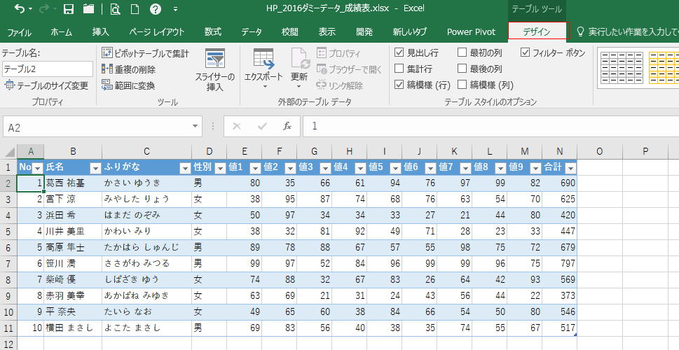
Task: Toggle the header row (見出し行) checkbox
Action: pyautogui.click(x=399, y=52)
